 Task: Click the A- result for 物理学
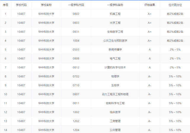point(150,77)
